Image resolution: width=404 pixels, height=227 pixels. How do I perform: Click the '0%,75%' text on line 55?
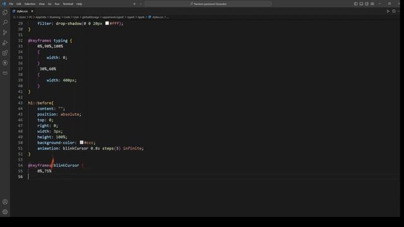[x=44, y=171]
